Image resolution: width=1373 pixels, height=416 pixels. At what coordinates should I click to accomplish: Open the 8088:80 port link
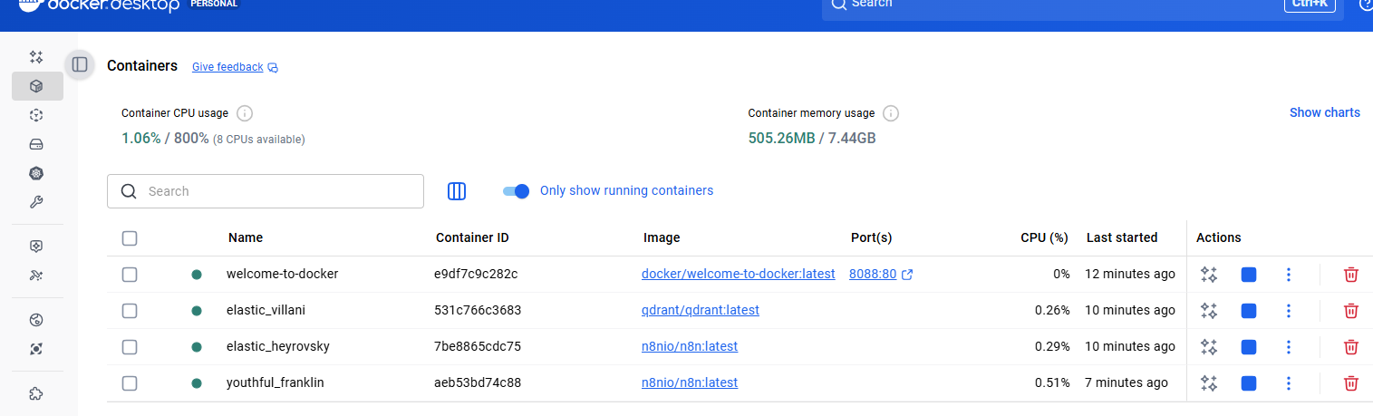[x=873, y=274]
